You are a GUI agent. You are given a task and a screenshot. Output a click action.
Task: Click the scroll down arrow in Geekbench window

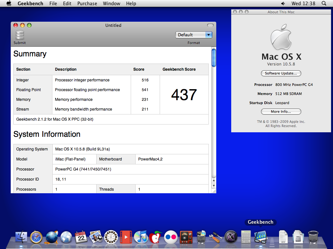click(214, 186)
